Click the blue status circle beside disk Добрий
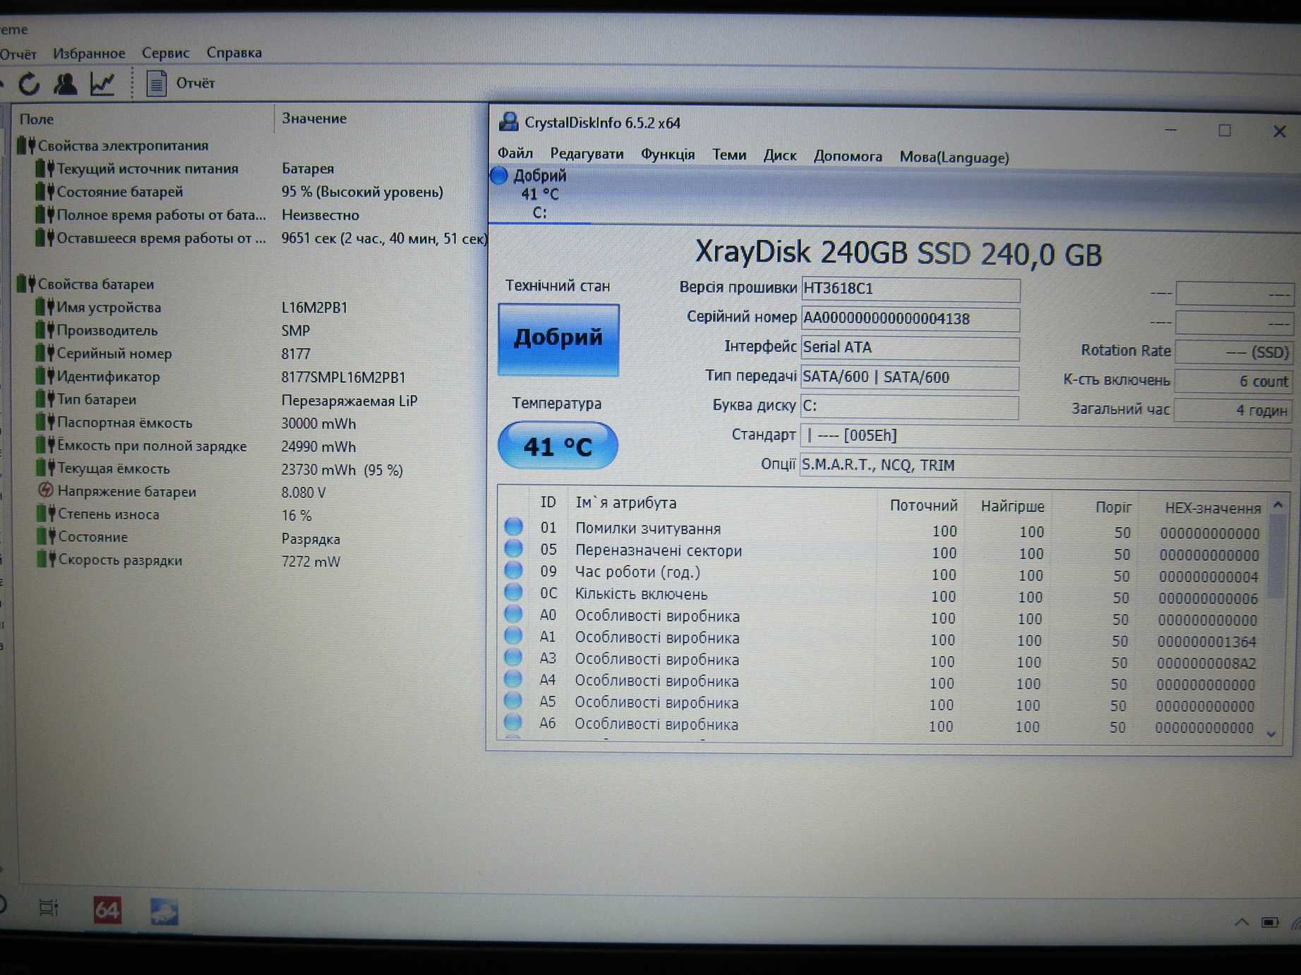Image resolution: width=1301 pixels, height=975 pixels. (499, 175)
